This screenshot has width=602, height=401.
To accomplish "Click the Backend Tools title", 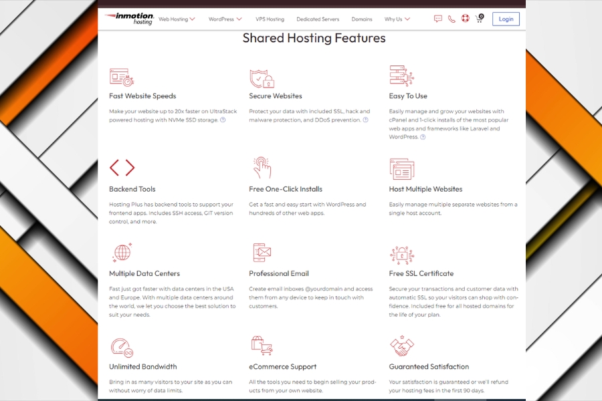I will [132, 189].
